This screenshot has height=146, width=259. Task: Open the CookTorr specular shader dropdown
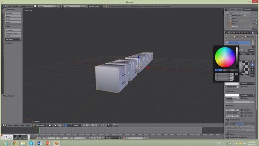pos(247,95)
